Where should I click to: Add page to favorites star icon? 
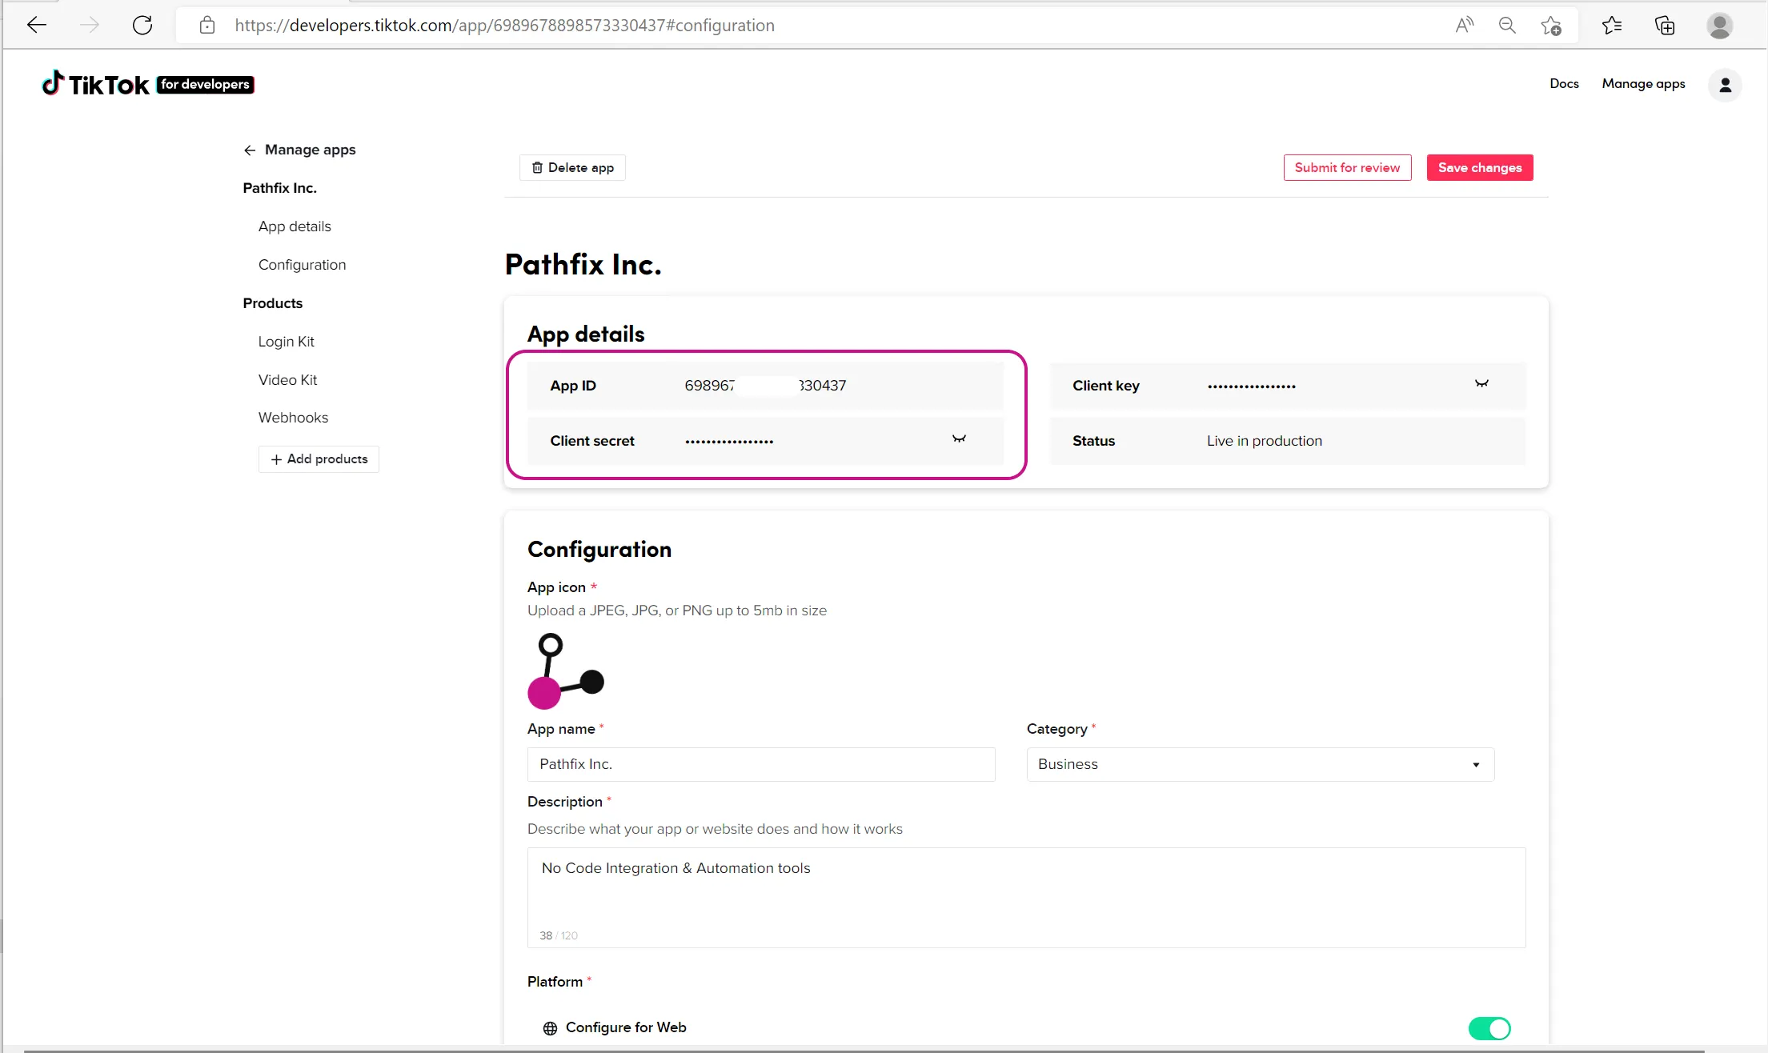(1551, 26)
